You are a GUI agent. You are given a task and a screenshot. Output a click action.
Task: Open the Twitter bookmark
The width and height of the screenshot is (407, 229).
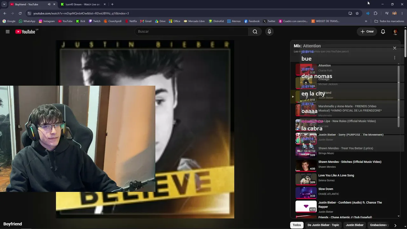coord(269,21)
